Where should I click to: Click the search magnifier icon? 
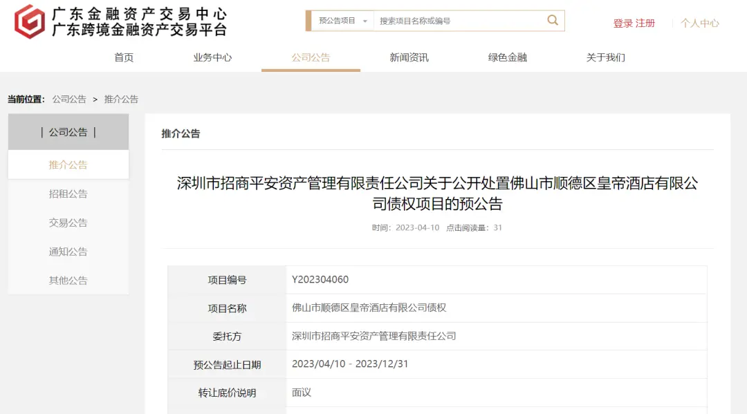coord(552,21)
